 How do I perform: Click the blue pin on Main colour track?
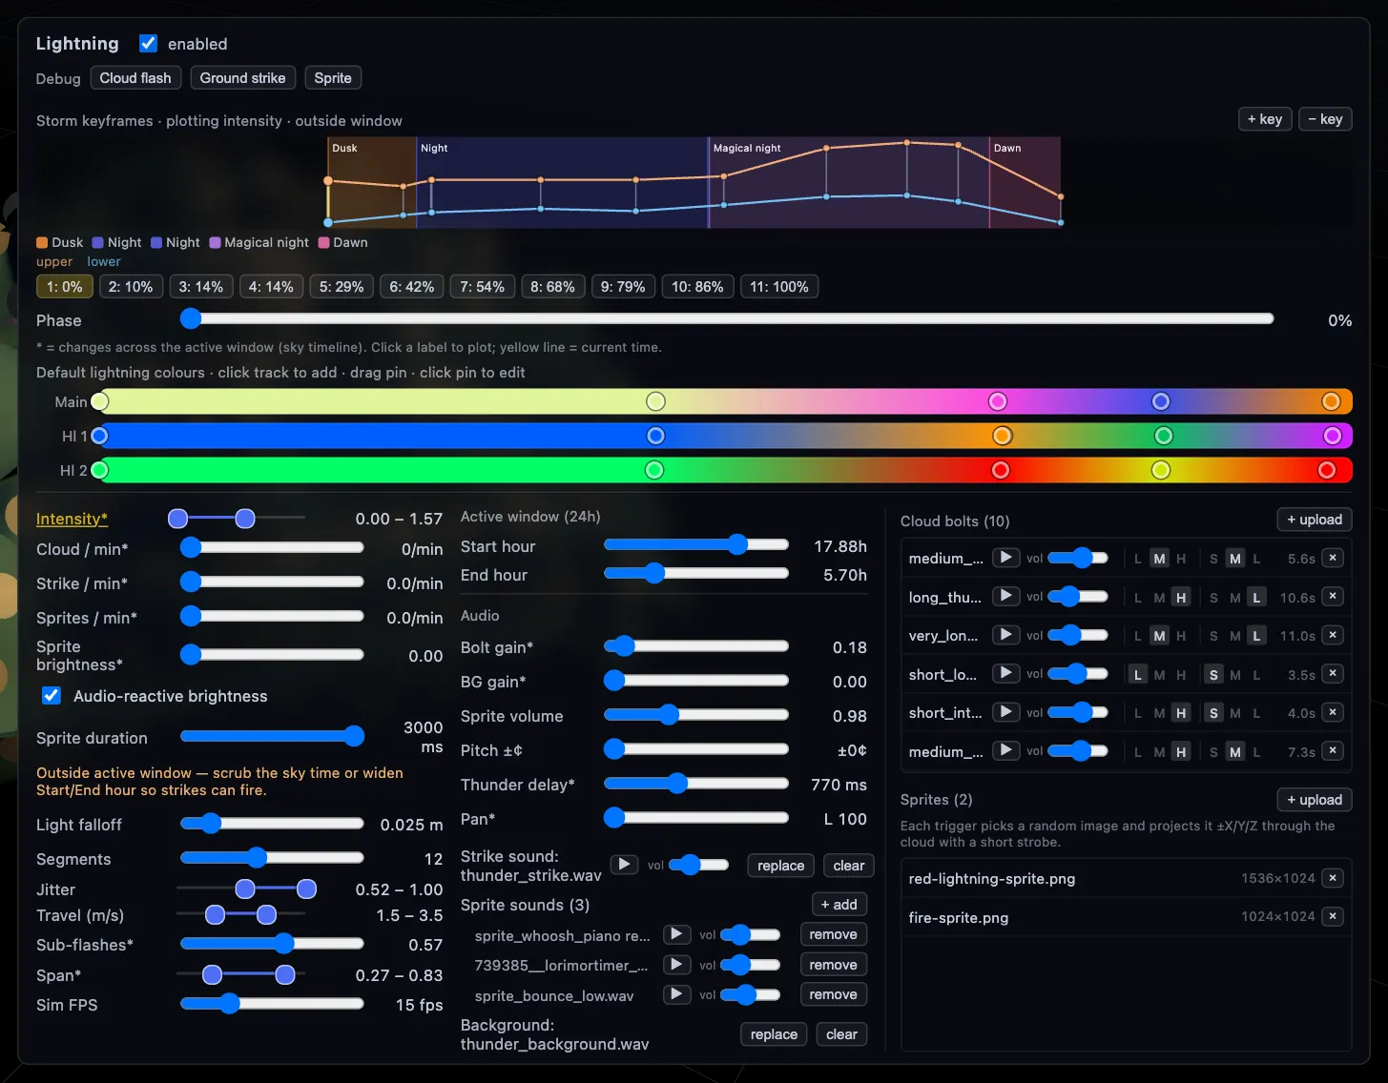coord(1160,401)
